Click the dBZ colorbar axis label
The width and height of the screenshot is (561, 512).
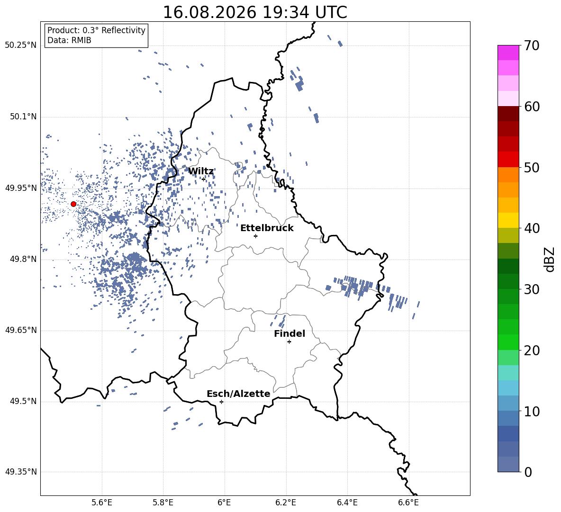(x=550, y=259)
